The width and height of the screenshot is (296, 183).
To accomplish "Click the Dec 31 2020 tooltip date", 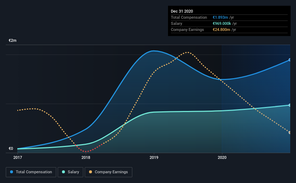I will pyautogui.click(x=182, y=11).
